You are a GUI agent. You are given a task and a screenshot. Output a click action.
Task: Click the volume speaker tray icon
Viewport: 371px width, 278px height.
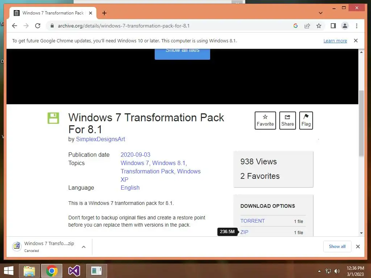coord(337,271)
